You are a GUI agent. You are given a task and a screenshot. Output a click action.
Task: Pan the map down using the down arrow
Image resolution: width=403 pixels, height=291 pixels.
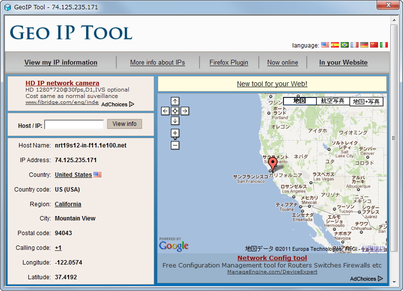pyautogui.click(x=175, y=121)
